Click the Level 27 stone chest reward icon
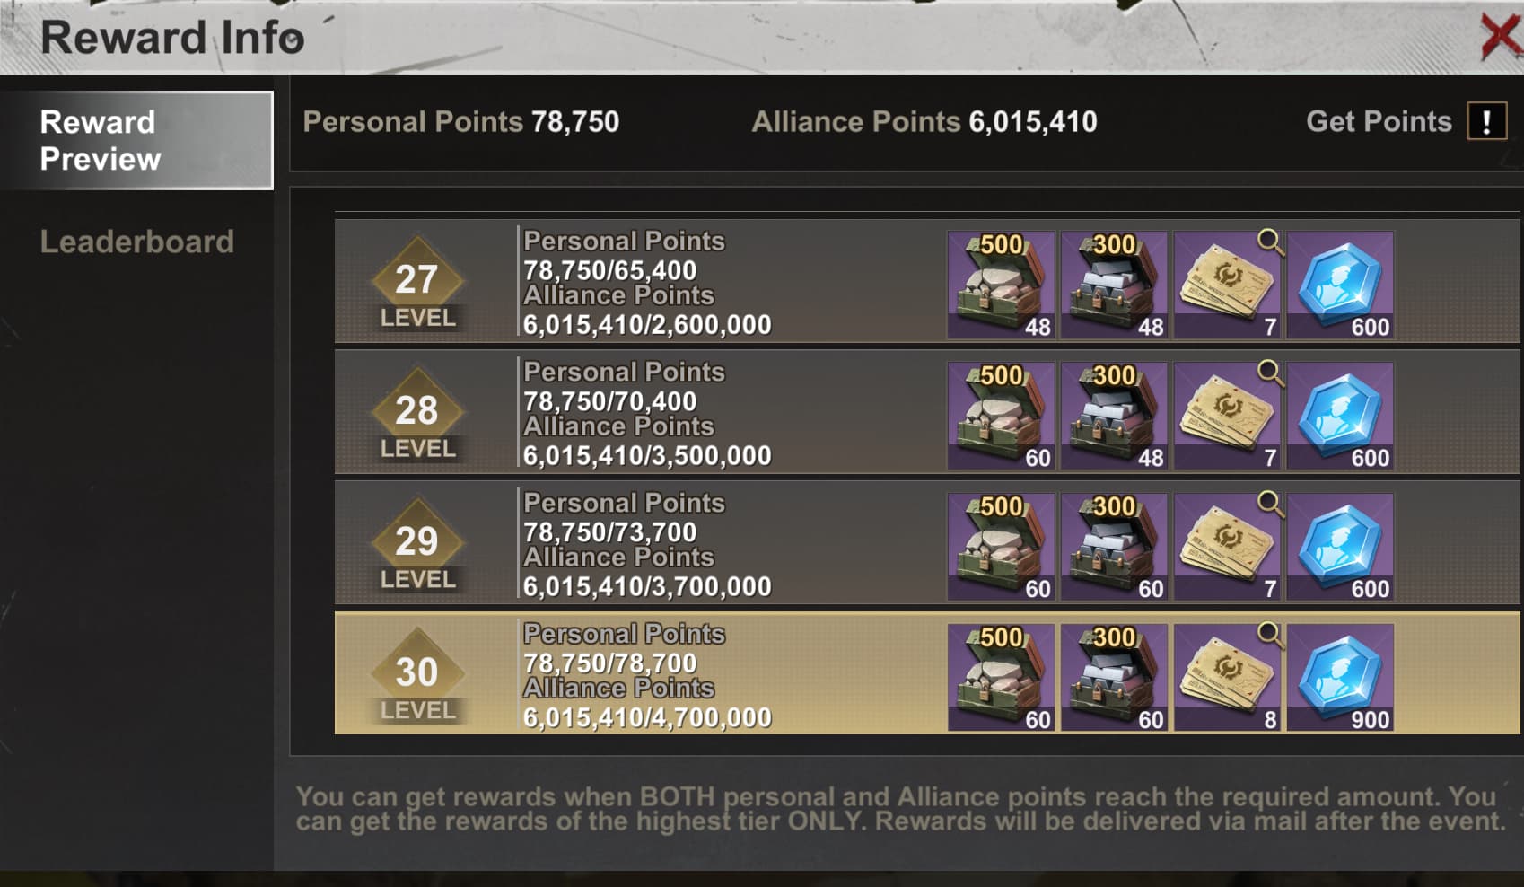The height and width of the screenshot is (887, 1524). coord(1001,285)
